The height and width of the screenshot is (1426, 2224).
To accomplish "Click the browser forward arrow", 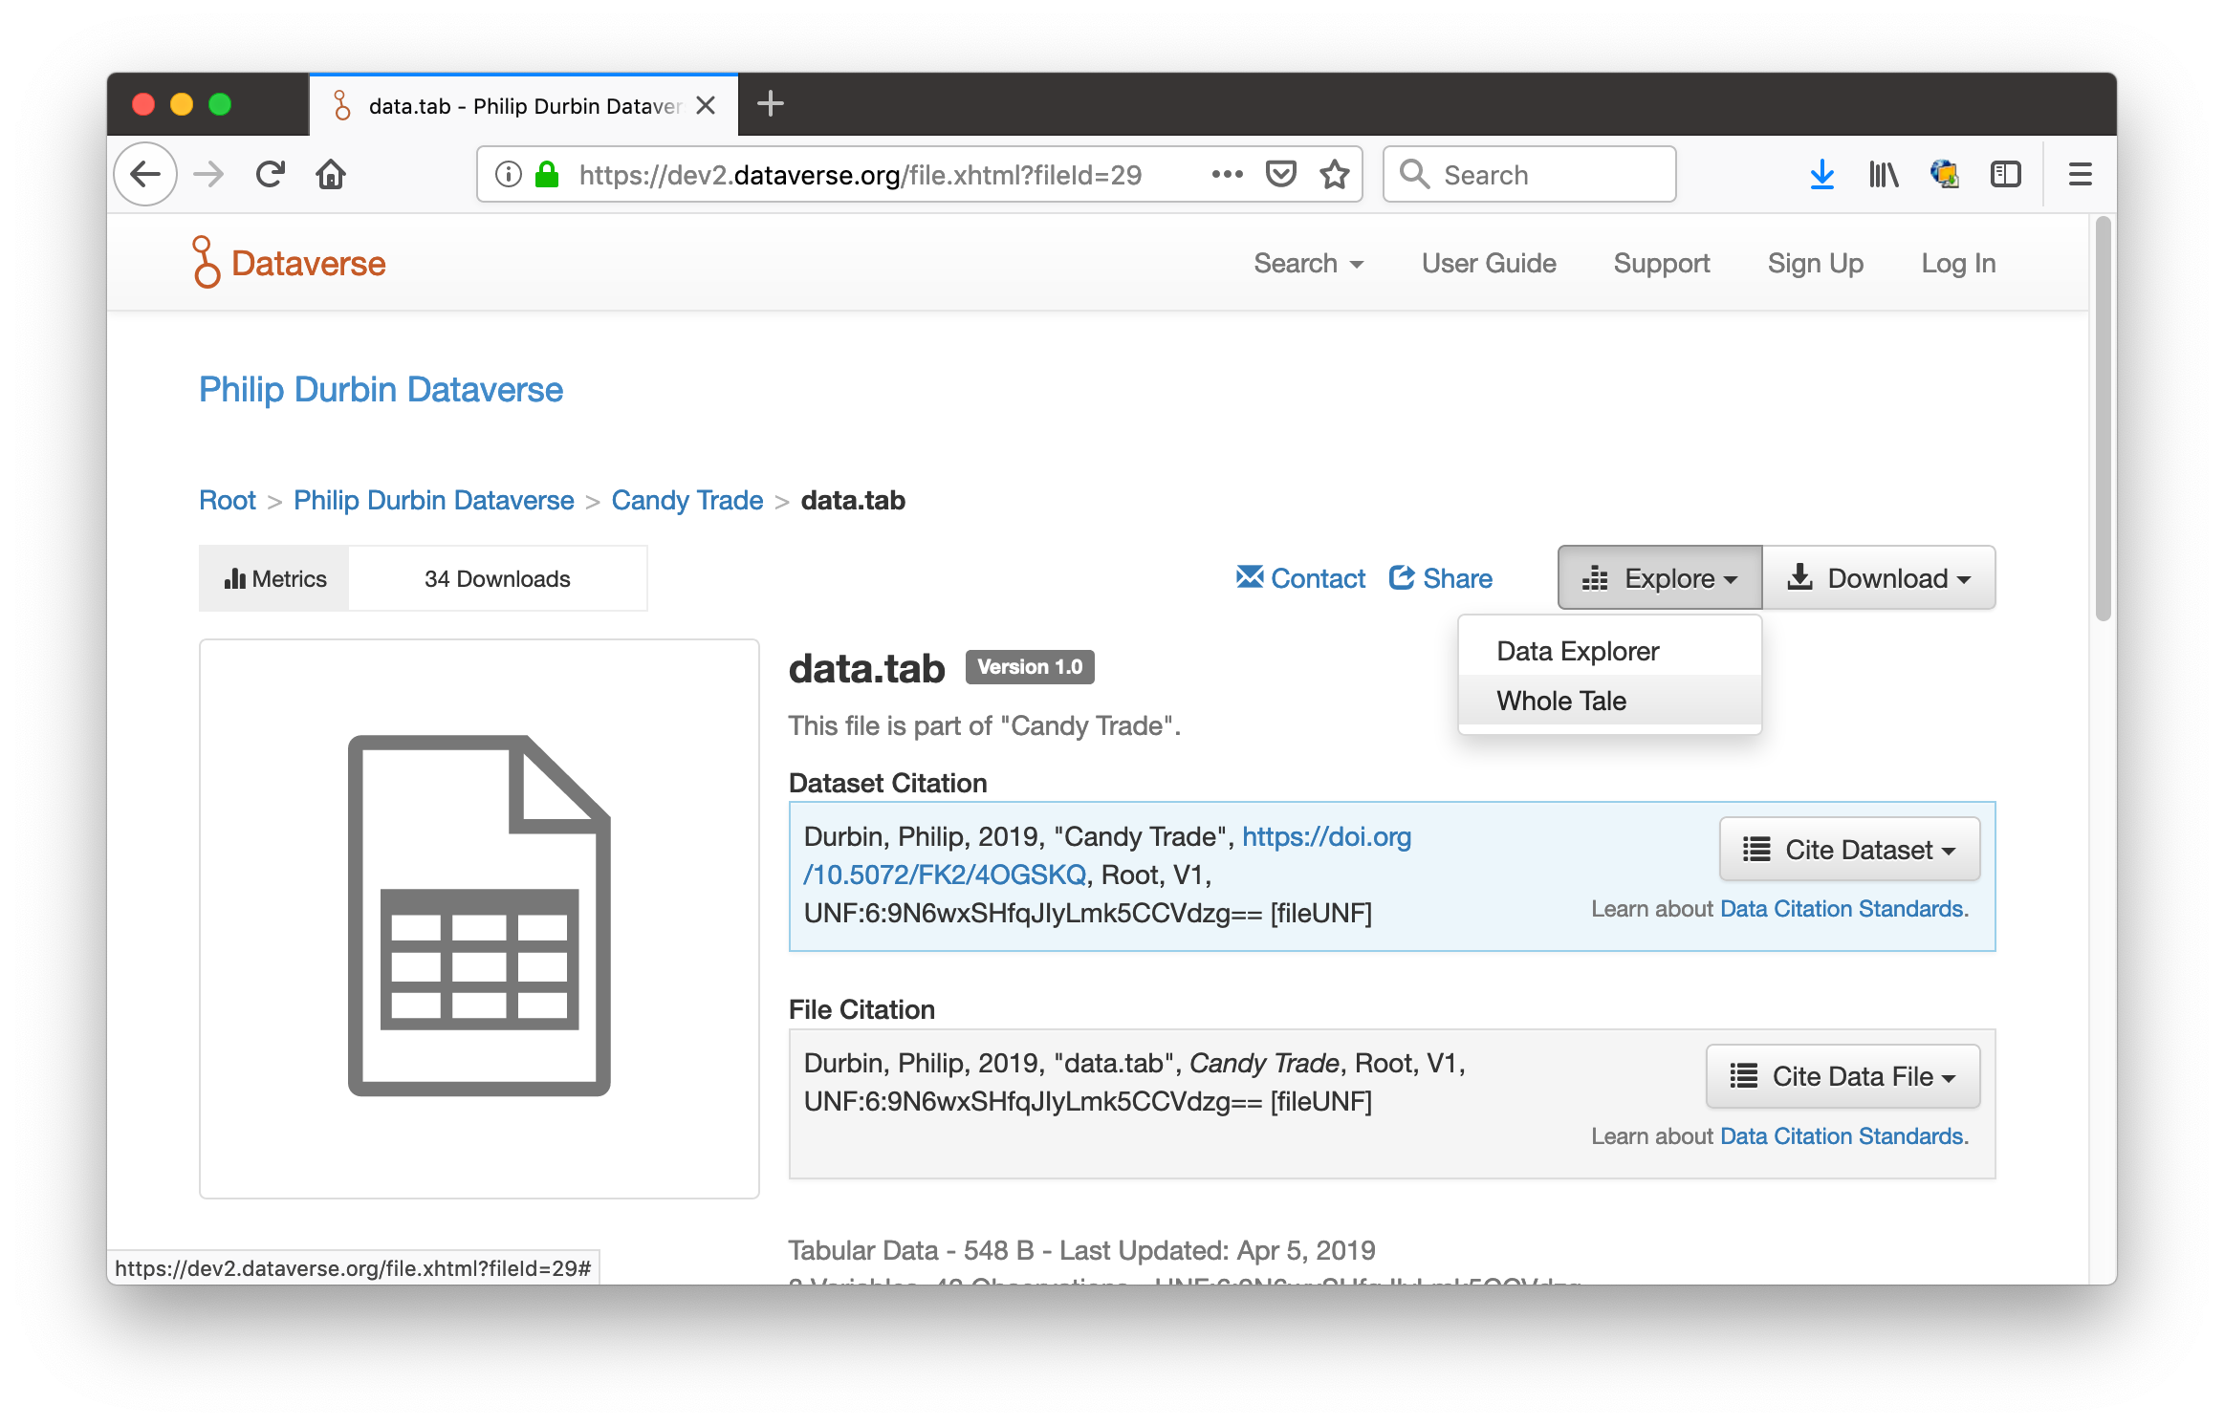I will pyautogui.click(x=208, y=175).
